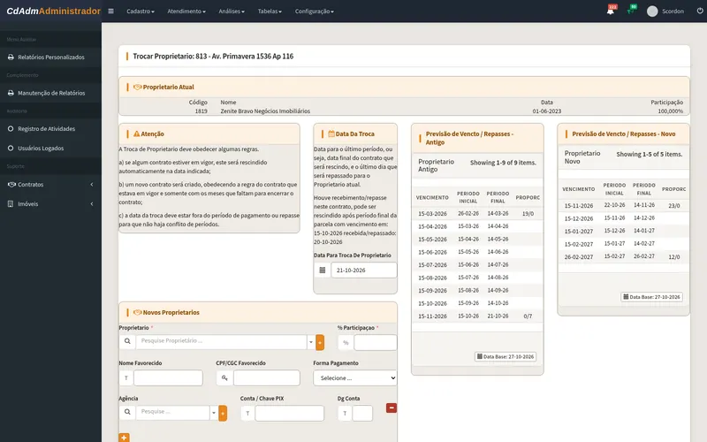The image size is (707, 442).
Task: Click the red minus remove button
Action: [x=392, y=408]
